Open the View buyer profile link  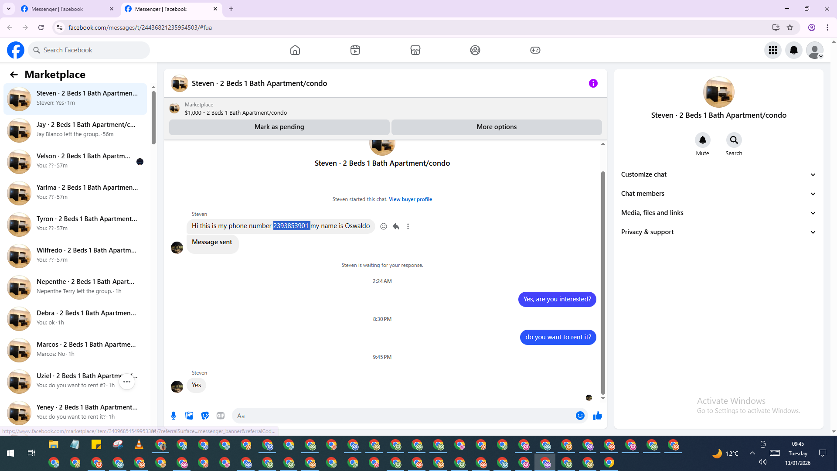pyautogui.click(x=410, y=199)
